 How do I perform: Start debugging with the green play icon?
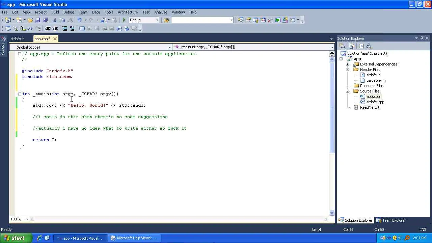point(124,20)
